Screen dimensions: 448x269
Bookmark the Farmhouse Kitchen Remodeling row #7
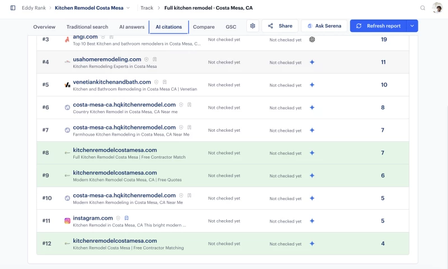click(189, 128)
